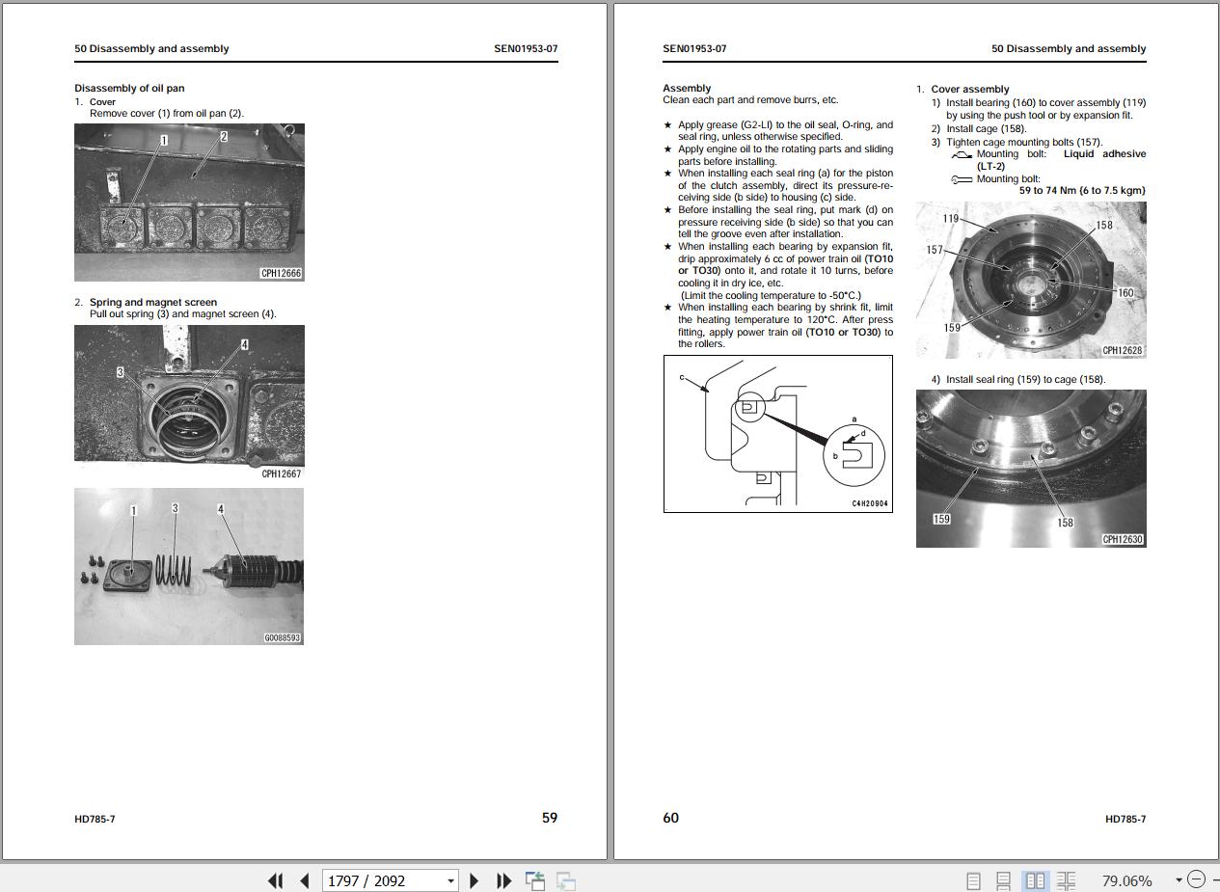The height and width of the screenshot is (892, 1220).
Task: Click the text 'Install cage (158).'
Action: point(987,128)
